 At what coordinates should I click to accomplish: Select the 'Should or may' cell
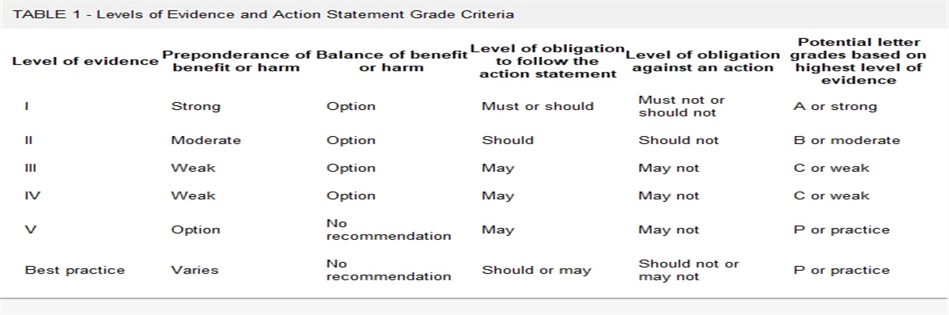coord(537,270)
